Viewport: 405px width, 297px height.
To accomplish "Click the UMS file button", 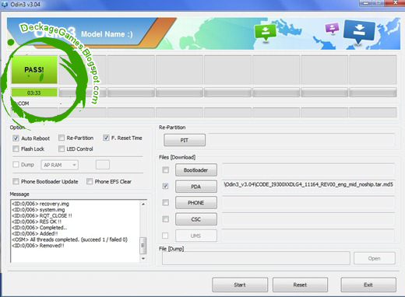I will click(196, 236).
